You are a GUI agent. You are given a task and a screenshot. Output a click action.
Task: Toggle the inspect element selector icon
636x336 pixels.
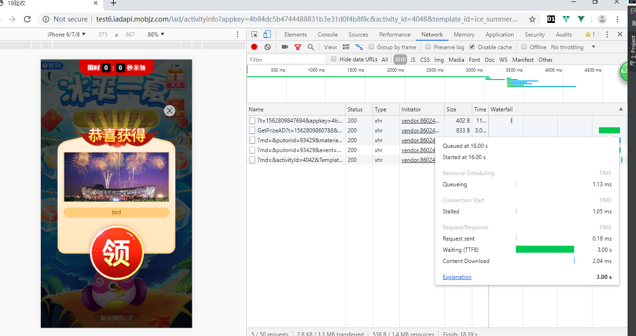(254, 35)
